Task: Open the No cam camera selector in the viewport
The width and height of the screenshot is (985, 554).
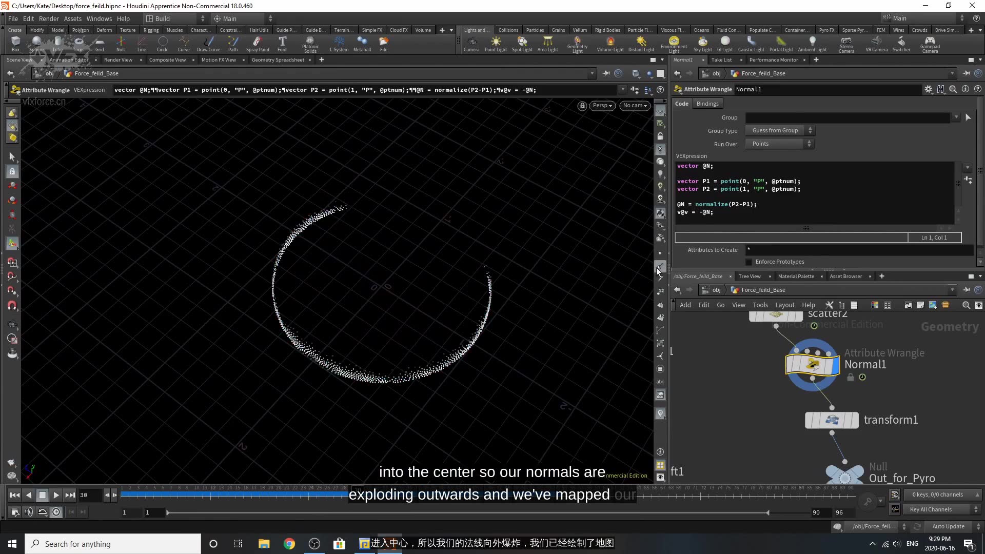Action: tap(635, 106)
